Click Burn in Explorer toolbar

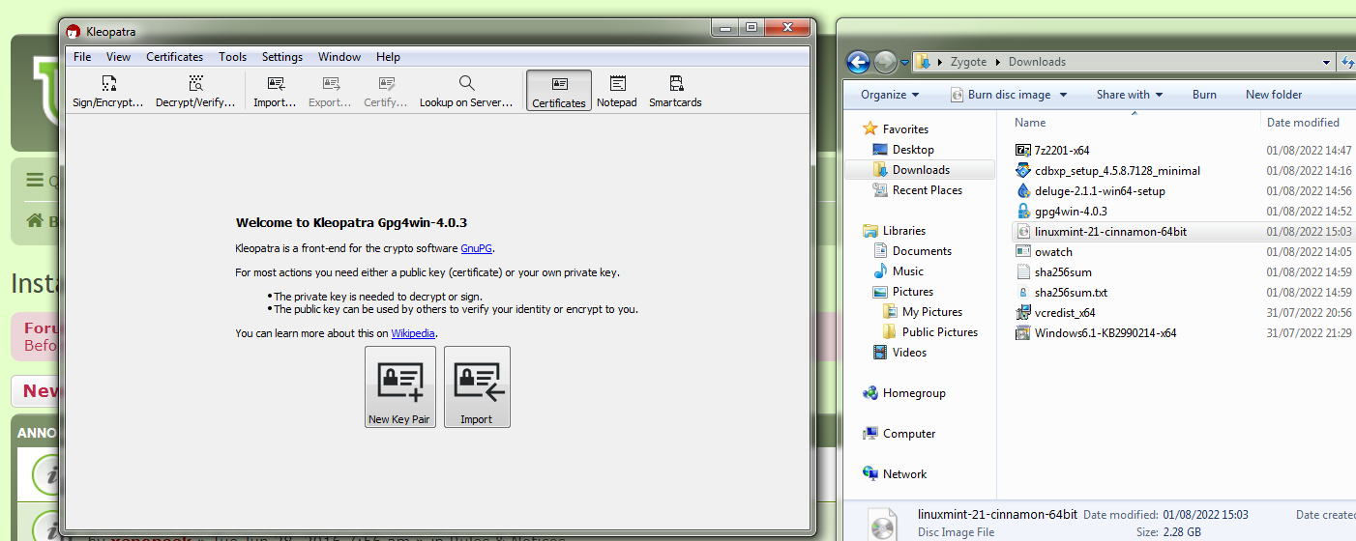coord(1204,95)
